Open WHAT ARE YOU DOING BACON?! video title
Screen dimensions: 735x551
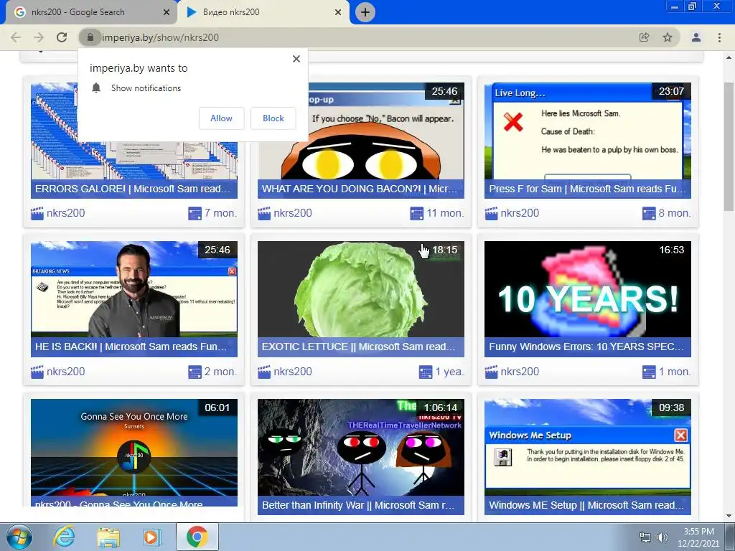coord(360,189)
